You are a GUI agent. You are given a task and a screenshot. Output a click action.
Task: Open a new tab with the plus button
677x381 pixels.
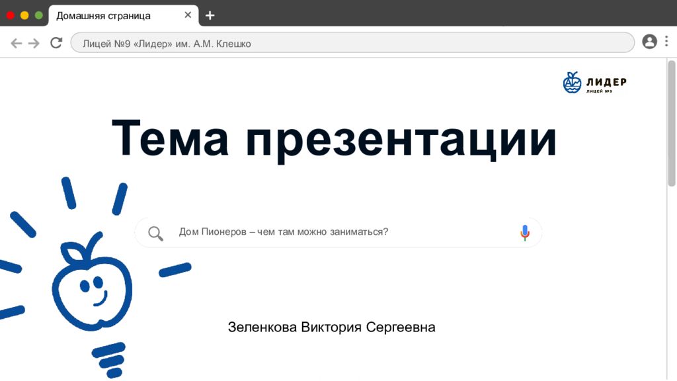pos(210,15)
